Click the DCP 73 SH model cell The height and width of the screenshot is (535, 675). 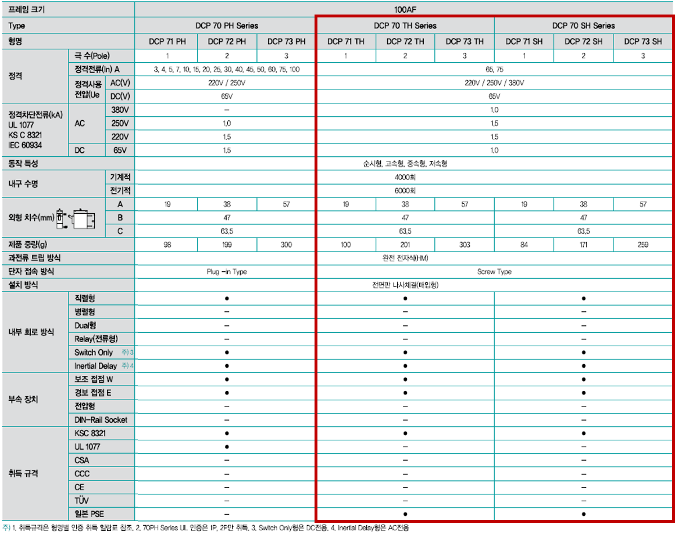(x=642, y=41)
